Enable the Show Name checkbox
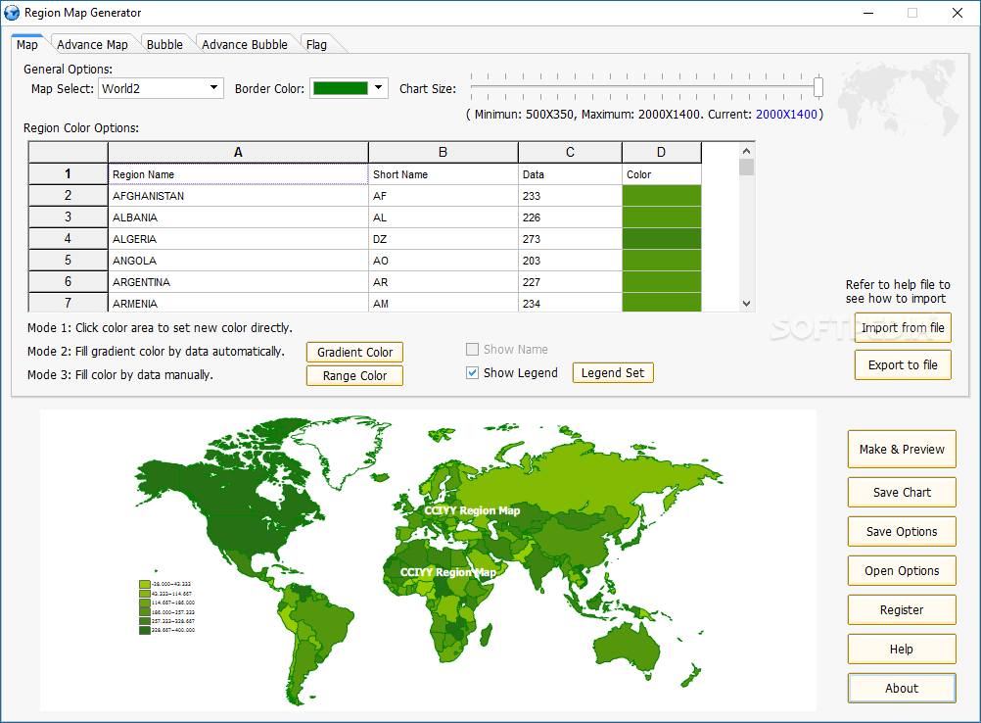This screenshot has width=981, height=723. (472, 350)
